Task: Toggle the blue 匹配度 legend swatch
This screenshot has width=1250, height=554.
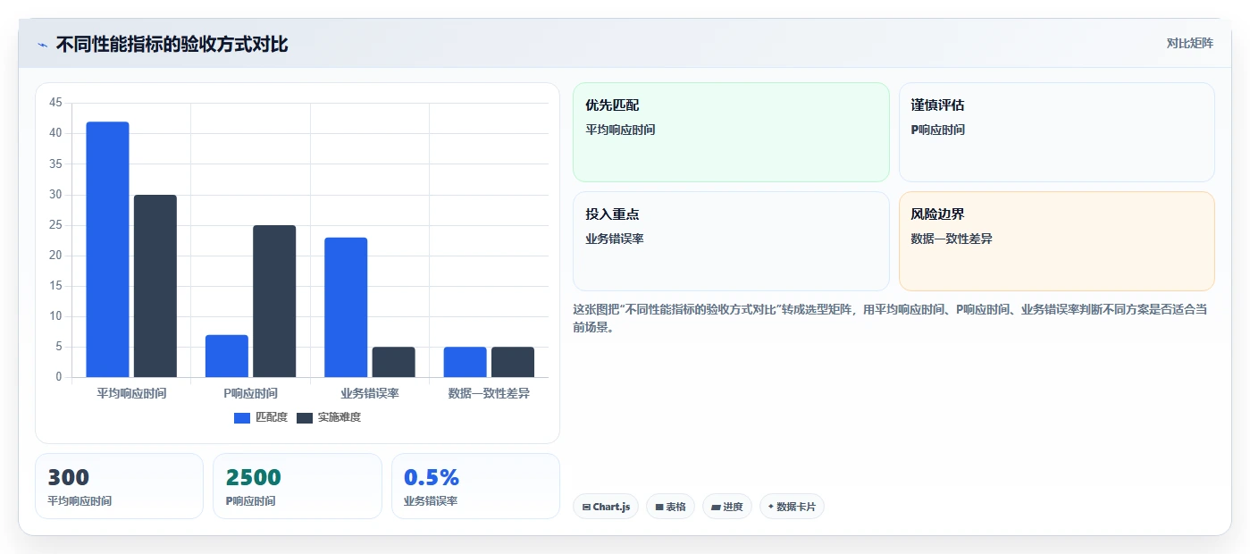Action: tap(241, 417)
